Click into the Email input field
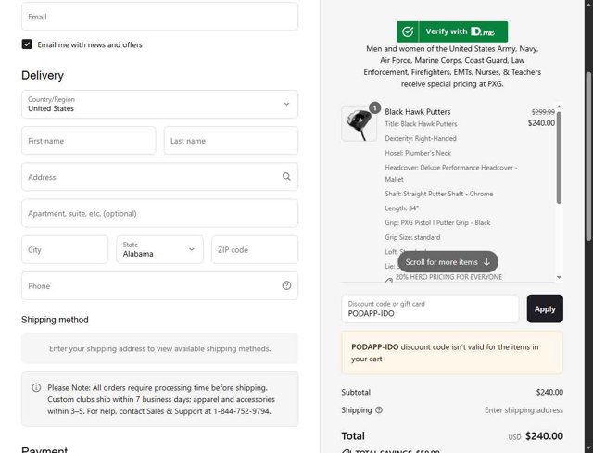Viewport: 593px width, 453px height. point(159,17)
